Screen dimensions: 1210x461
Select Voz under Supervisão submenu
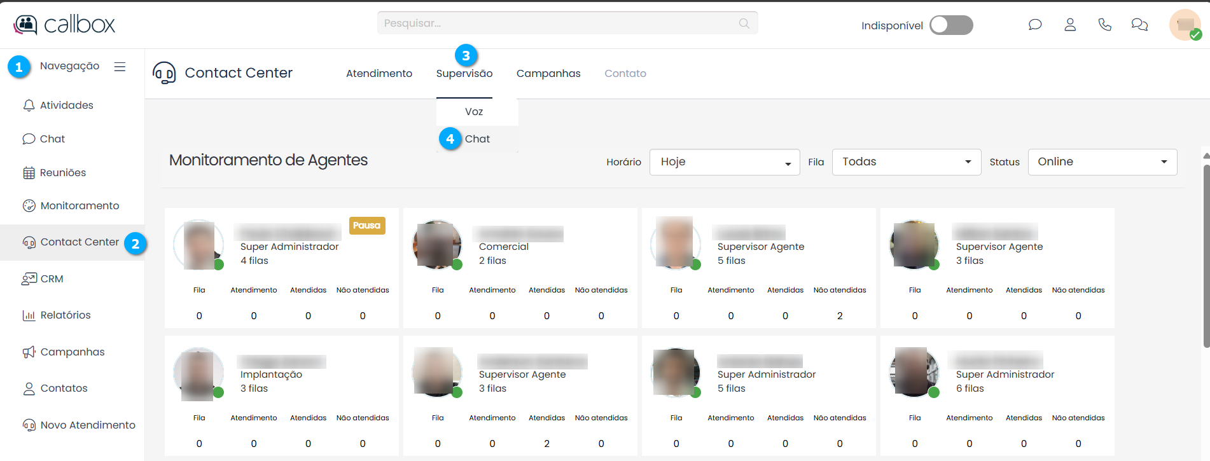[x=474, y=112]
